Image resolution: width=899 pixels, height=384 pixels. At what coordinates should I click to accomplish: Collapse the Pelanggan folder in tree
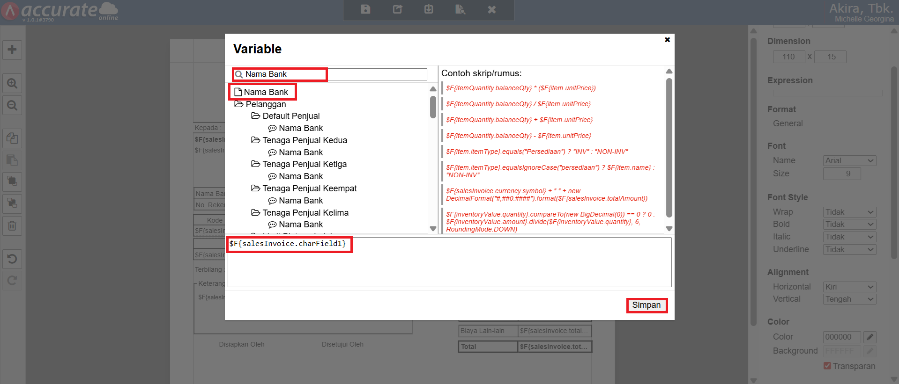239,104
